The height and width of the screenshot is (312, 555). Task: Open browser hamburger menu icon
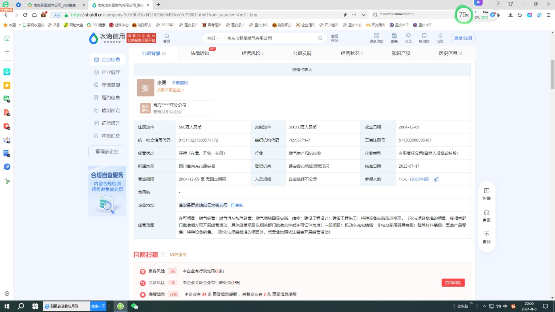[x=549, y=15]
